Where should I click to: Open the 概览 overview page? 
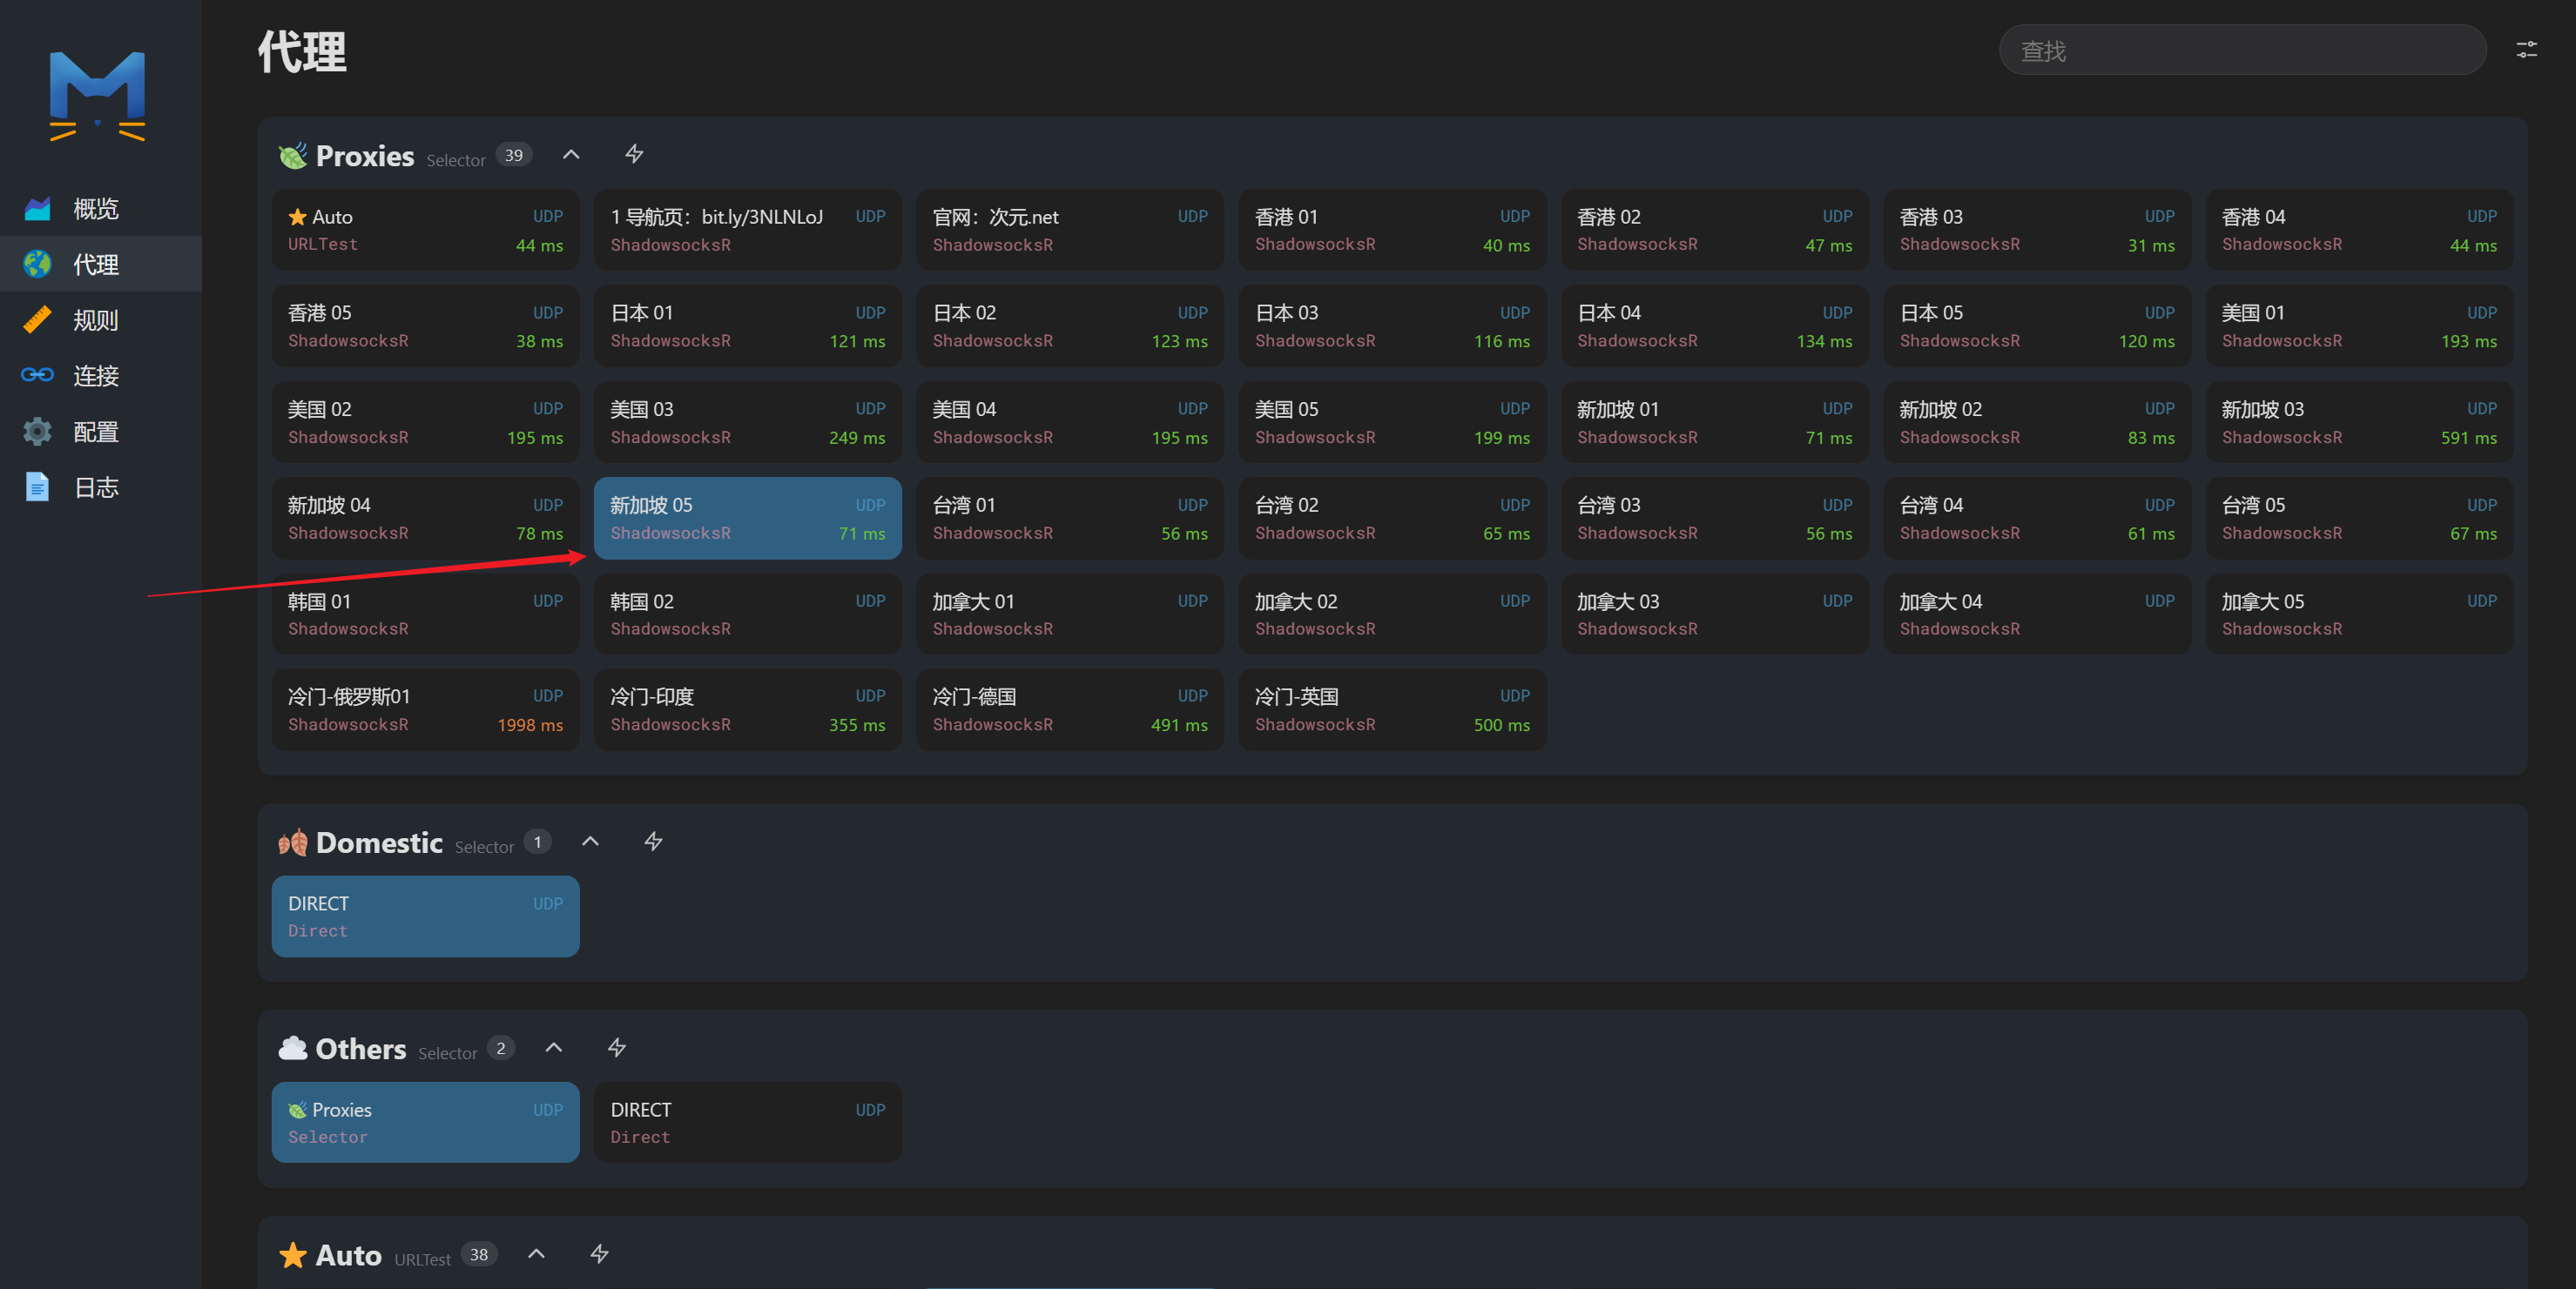(x=95, y=209)
